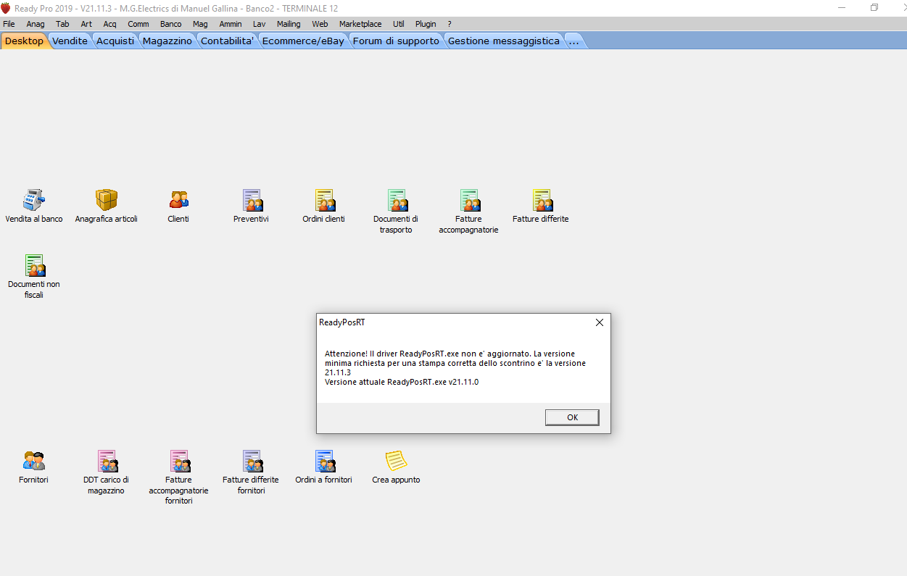Open the Comm menu

pyautogui.click(x=138, y=24)
